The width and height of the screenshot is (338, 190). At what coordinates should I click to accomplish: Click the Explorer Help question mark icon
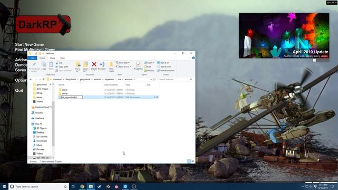click(x=193, y=58)
